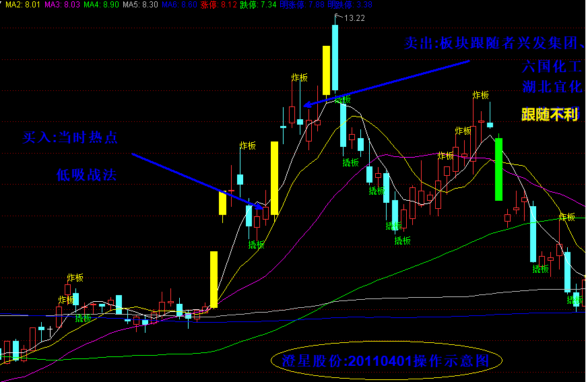Select the 买入:当时热点 annotation text
Screen dimensions: 586x382
click(70, 137)
